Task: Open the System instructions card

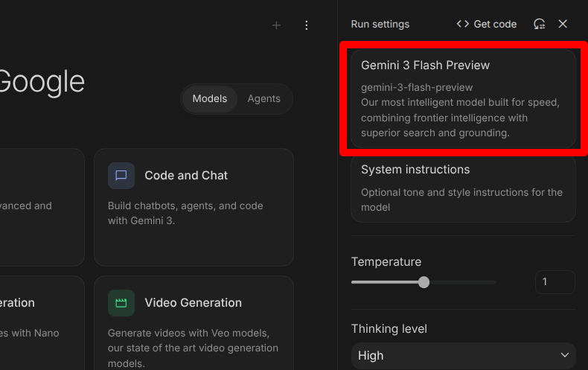Action: click(463, 189)
